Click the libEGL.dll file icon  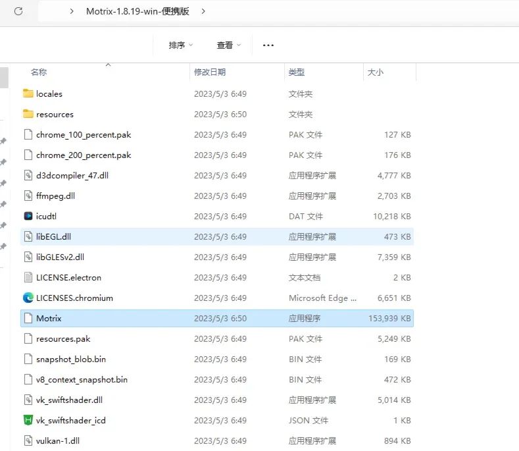click(28, 236)
